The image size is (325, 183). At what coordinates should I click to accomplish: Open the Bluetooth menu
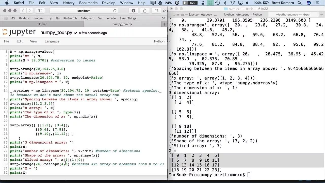point(225,3)
